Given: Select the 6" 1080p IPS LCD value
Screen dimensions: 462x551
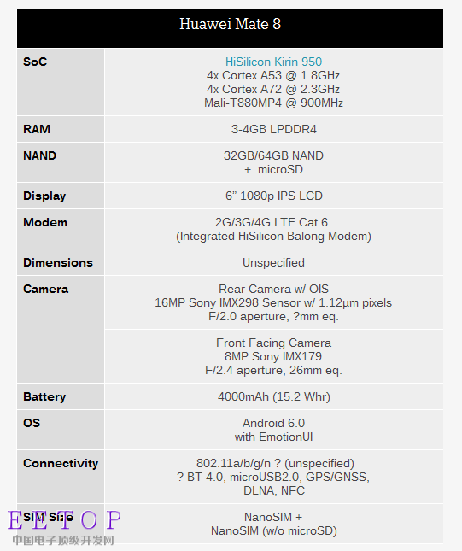Looking at the screenshot, I should point(273,196).
